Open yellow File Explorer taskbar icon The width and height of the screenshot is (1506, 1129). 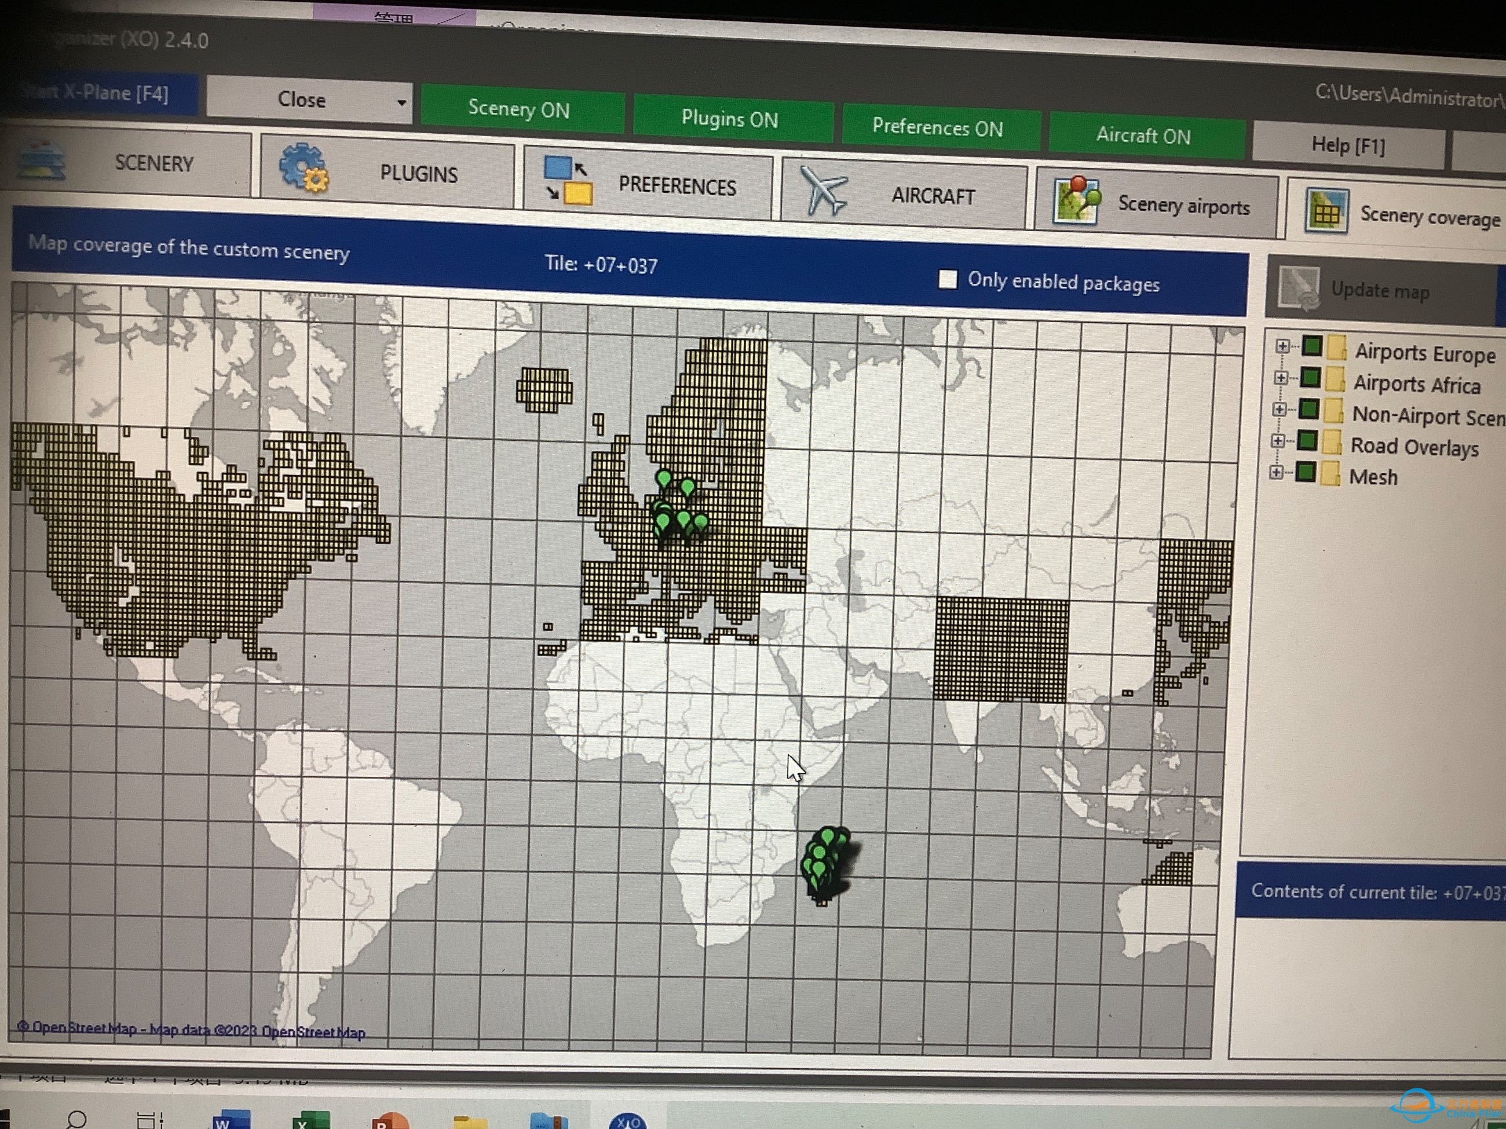(x=470, y=1121)
